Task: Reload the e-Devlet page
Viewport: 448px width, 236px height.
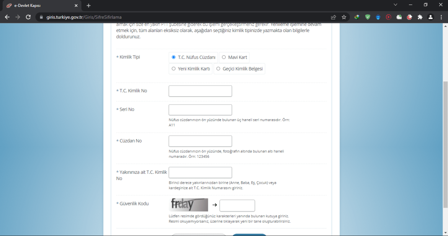Action: 28,17
